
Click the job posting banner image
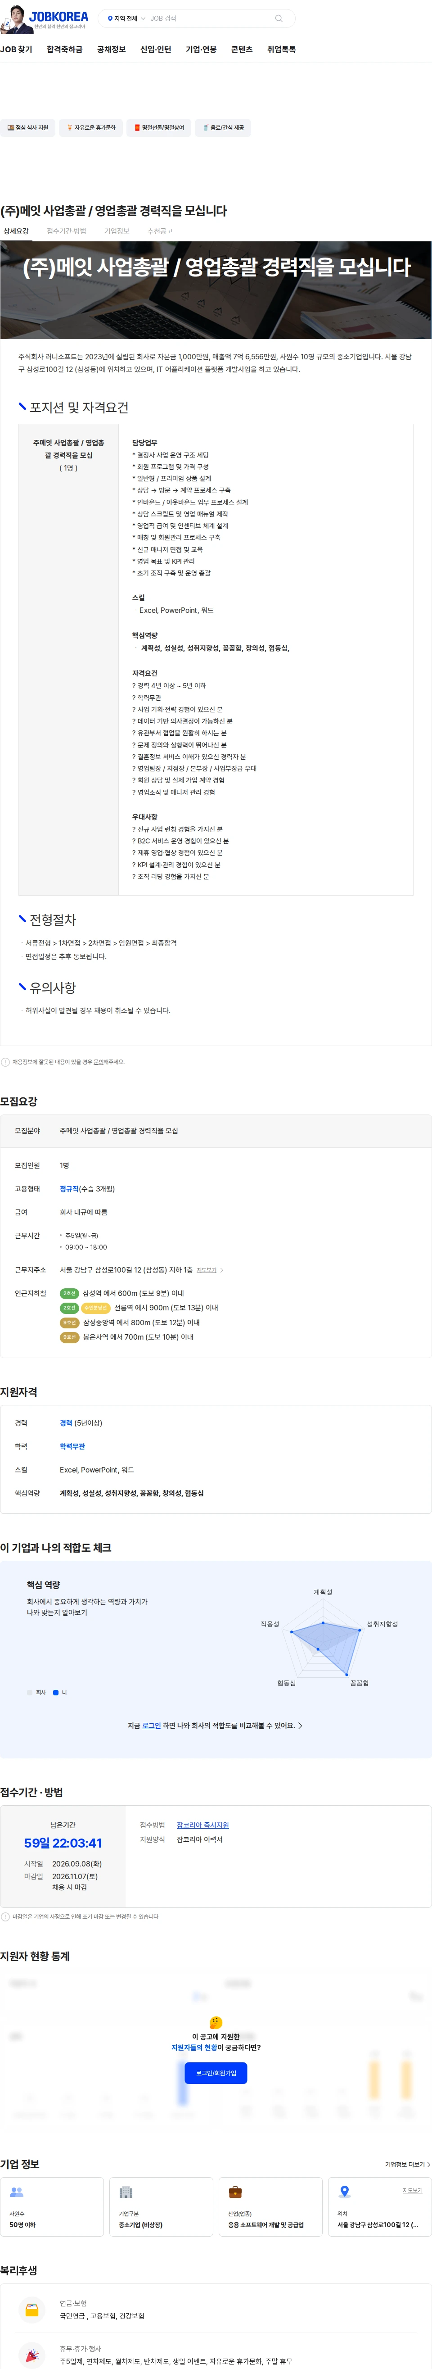[x=216, y=290]
